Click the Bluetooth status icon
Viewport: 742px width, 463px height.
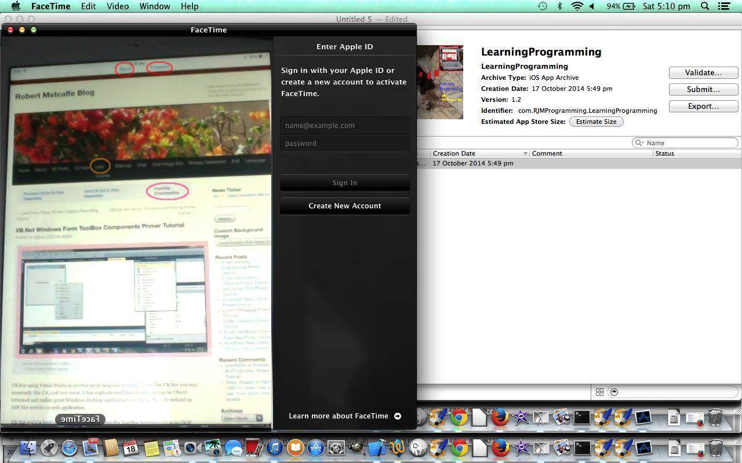(x=559, y=6)
